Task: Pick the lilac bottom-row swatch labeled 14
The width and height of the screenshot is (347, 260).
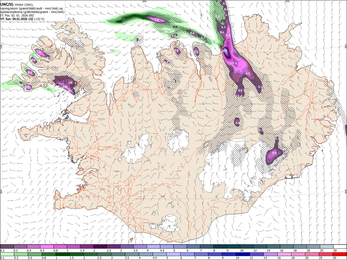Action: pos(270,254)
